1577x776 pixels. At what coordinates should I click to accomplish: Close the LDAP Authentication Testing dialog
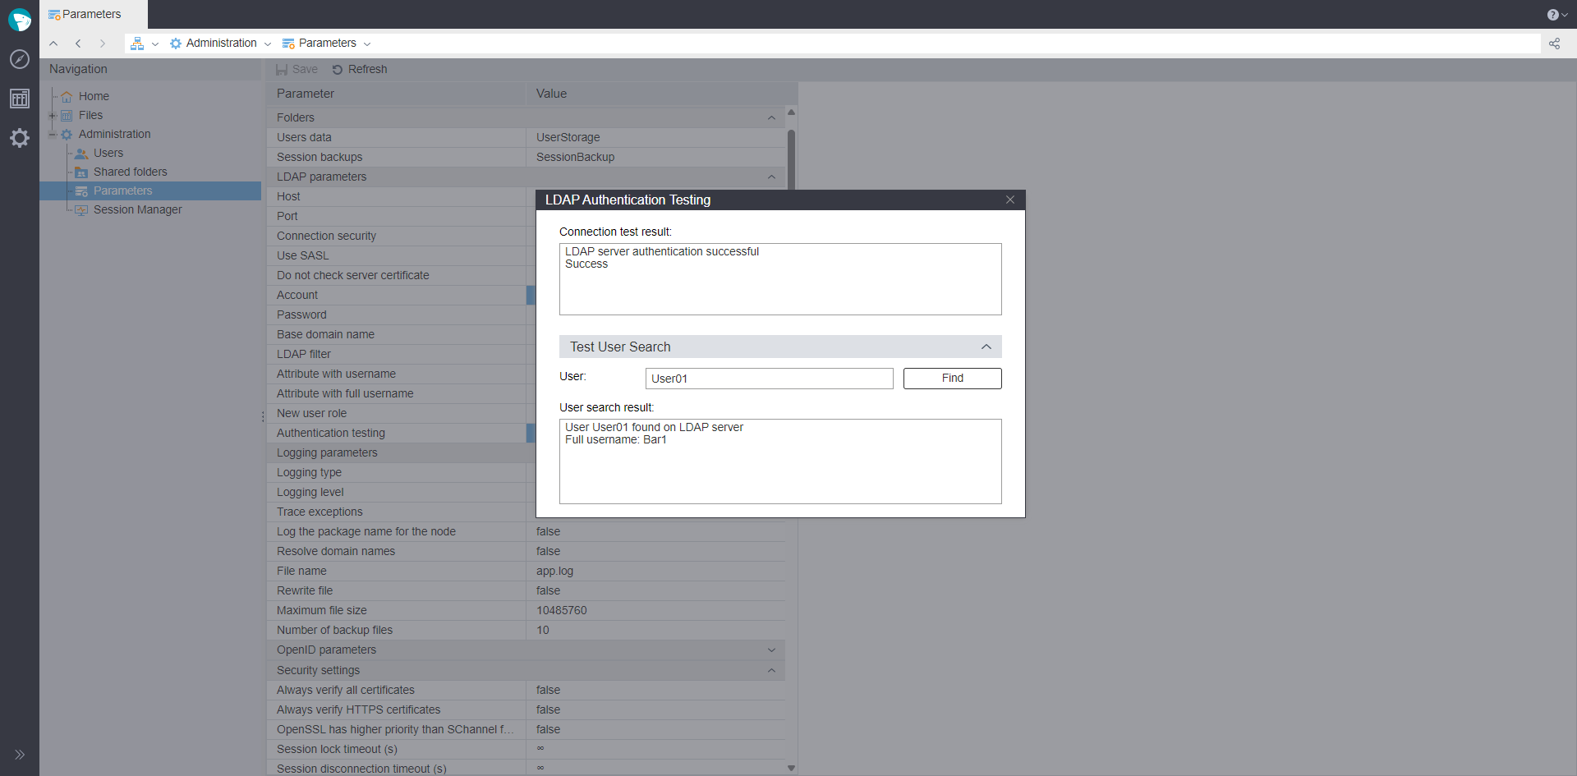coord(1010,200)
